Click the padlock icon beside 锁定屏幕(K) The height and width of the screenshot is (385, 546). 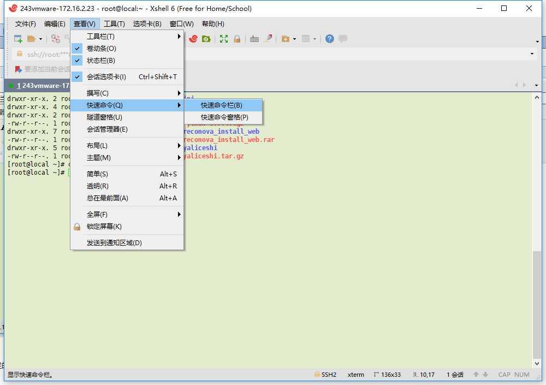coord(77,227)
